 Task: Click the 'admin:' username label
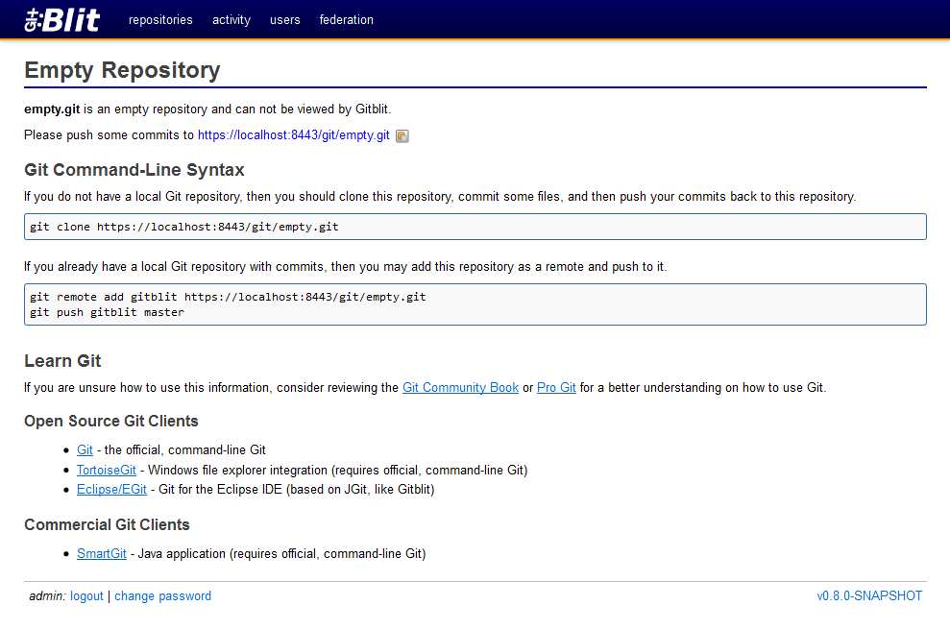point(47,596)
